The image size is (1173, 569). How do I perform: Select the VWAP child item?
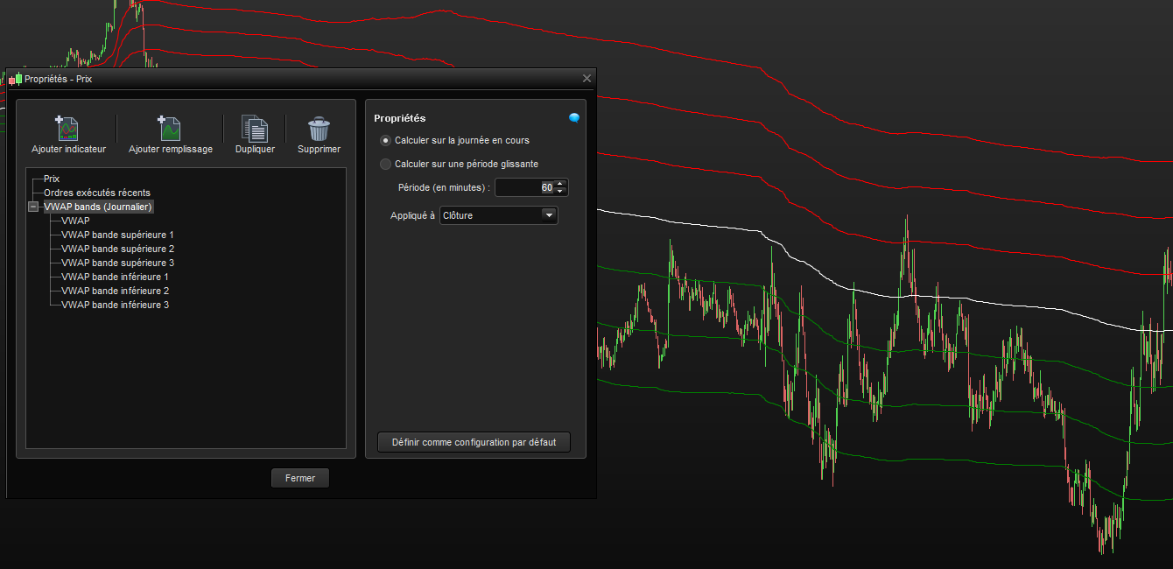point(75,221)
